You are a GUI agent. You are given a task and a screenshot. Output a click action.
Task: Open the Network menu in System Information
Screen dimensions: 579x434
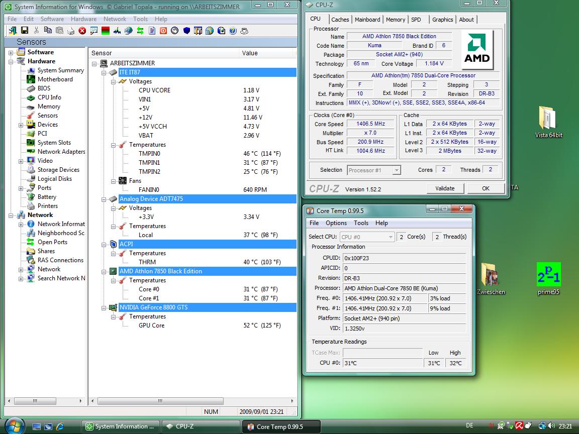pyautogui.click(x=115, y=19)
